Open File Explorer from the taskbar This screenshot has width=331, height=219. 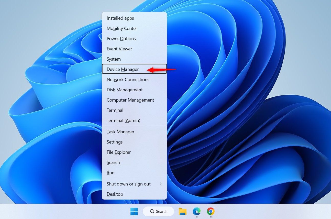tap(182, 212)
